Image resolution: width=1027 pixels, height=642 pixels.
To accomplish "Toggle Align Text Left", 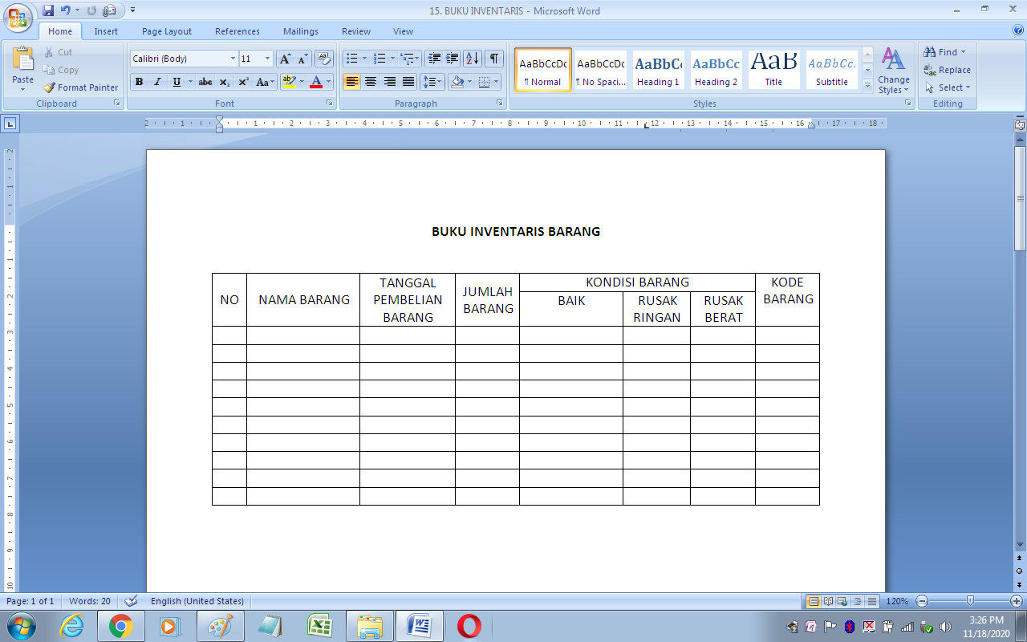I will [351, 82].
